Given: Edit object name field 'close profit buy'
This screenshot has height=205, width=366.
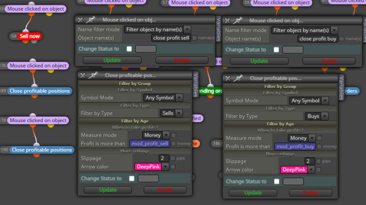Looking at the screenshot, I should (318, 39).
